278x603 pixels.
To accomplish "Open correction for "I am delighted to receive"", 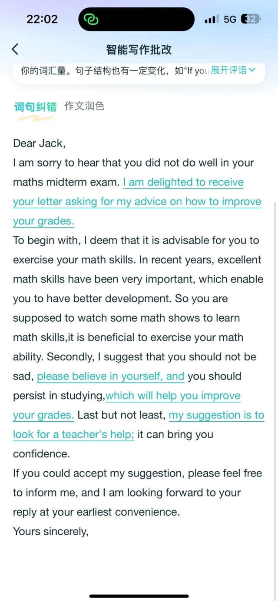I will [x=183, y=182].
